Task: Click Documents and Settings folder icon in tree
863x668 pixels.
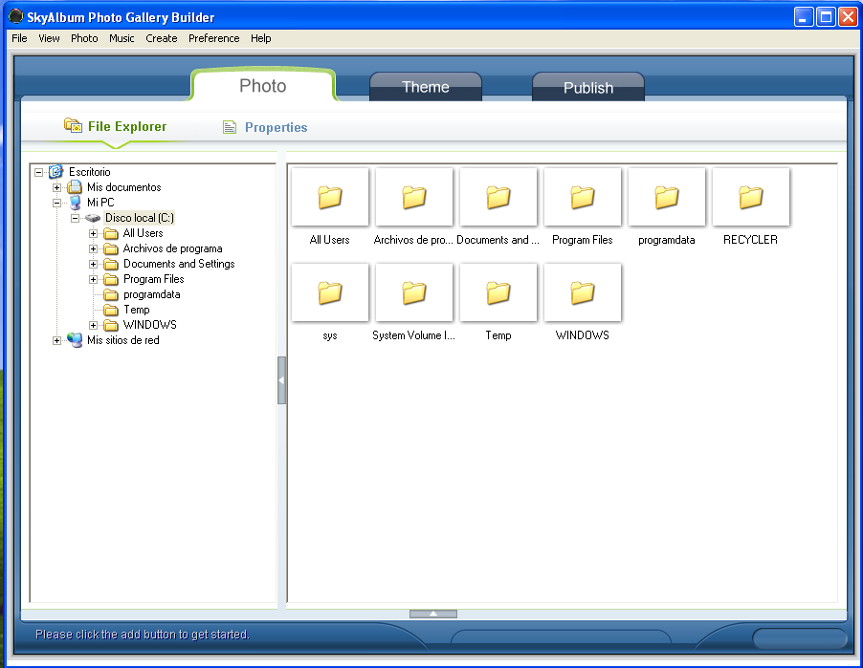Action: 111,265
